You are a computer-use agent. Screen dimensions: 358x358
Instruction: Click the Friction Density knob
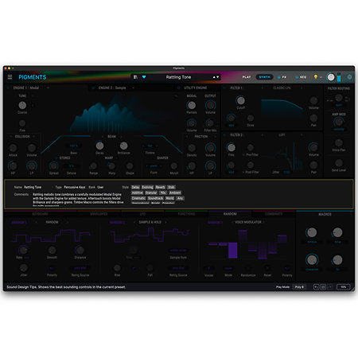(192, 148)
